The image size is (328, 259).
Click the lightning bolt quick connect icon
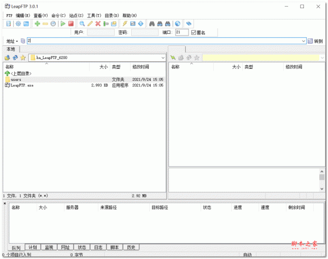pyautogui.click(x=125, y=23)
